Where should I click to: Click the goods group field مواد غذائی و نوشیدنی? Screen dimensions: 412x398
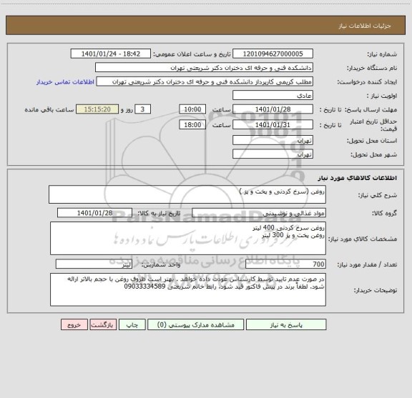click(x=259, y=213)
